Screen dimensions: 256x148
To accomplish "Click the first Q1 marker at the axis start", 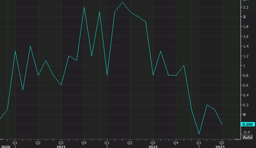I will click(x=15, y=142).
